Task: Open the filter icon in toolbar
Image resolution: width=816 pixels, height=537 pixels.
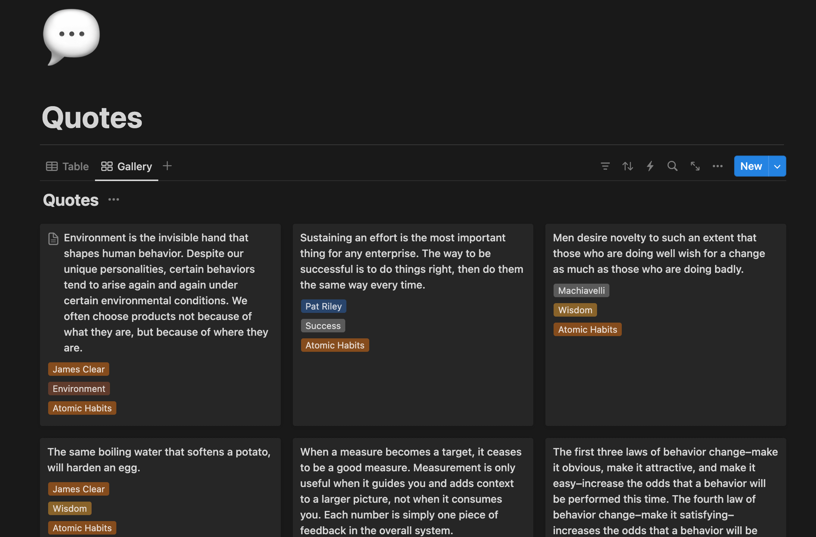Action: (605, 166)
